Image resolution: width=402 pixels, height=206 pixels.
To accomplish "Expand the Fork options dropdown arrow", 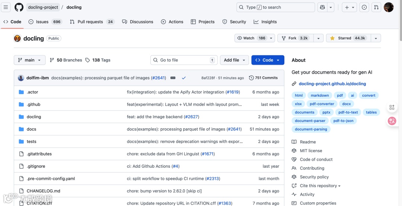I will point(318,38).
